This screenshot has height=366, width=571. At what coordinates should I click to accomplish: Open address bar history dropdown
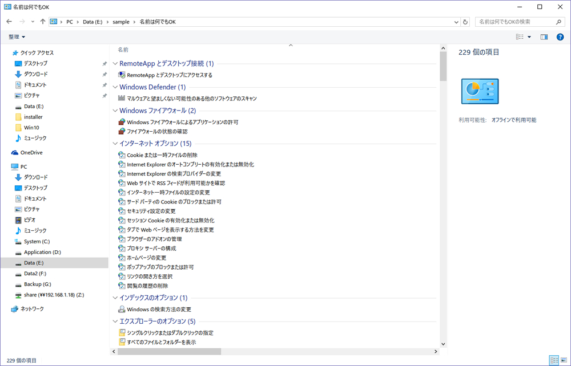456,22
